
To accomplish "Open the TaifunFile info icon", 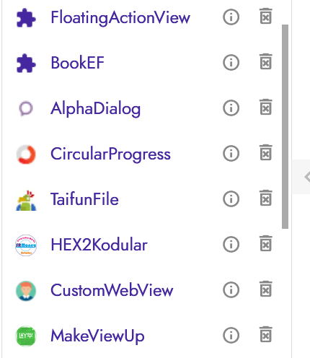I will pos(231,198).
